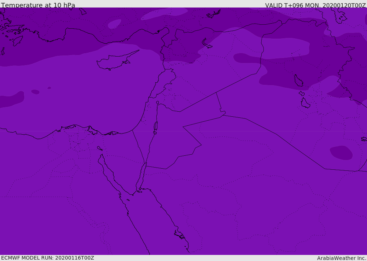Click the 'Temperature at 10 hPa' title
The image size is (367, 261).
(x=38, y=5)
